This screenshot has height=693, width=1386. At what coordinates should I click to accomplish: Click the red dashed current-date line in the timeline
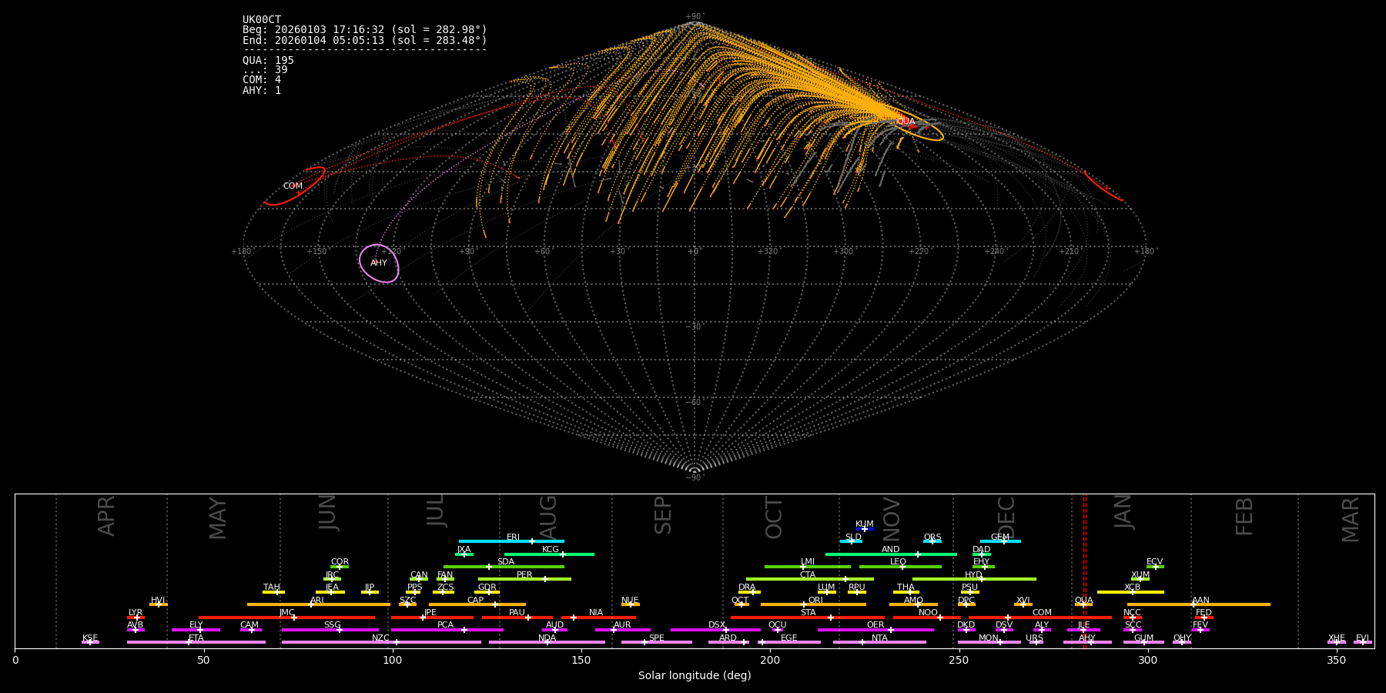coord(1085,570)
